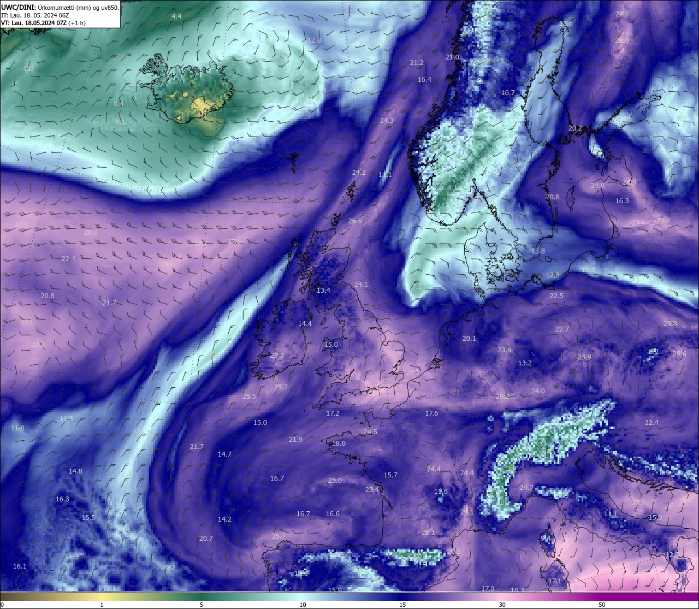Click the colour scale label '50'
Viewport: 699px width, 609px height.
(602, 604)
